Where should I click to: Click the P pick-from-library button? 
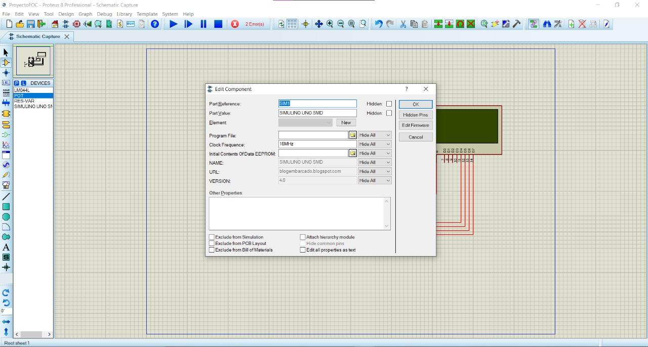point(17,83)
